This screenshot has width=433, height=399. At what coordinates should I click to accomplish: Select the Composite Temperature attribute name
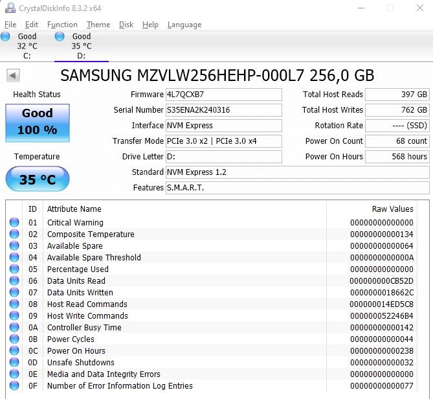pyautogui.click(x=91, y=234)
